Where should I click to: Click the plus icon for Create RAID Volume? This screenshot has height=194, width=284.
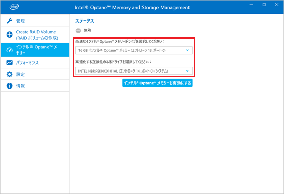coord(10,34)
